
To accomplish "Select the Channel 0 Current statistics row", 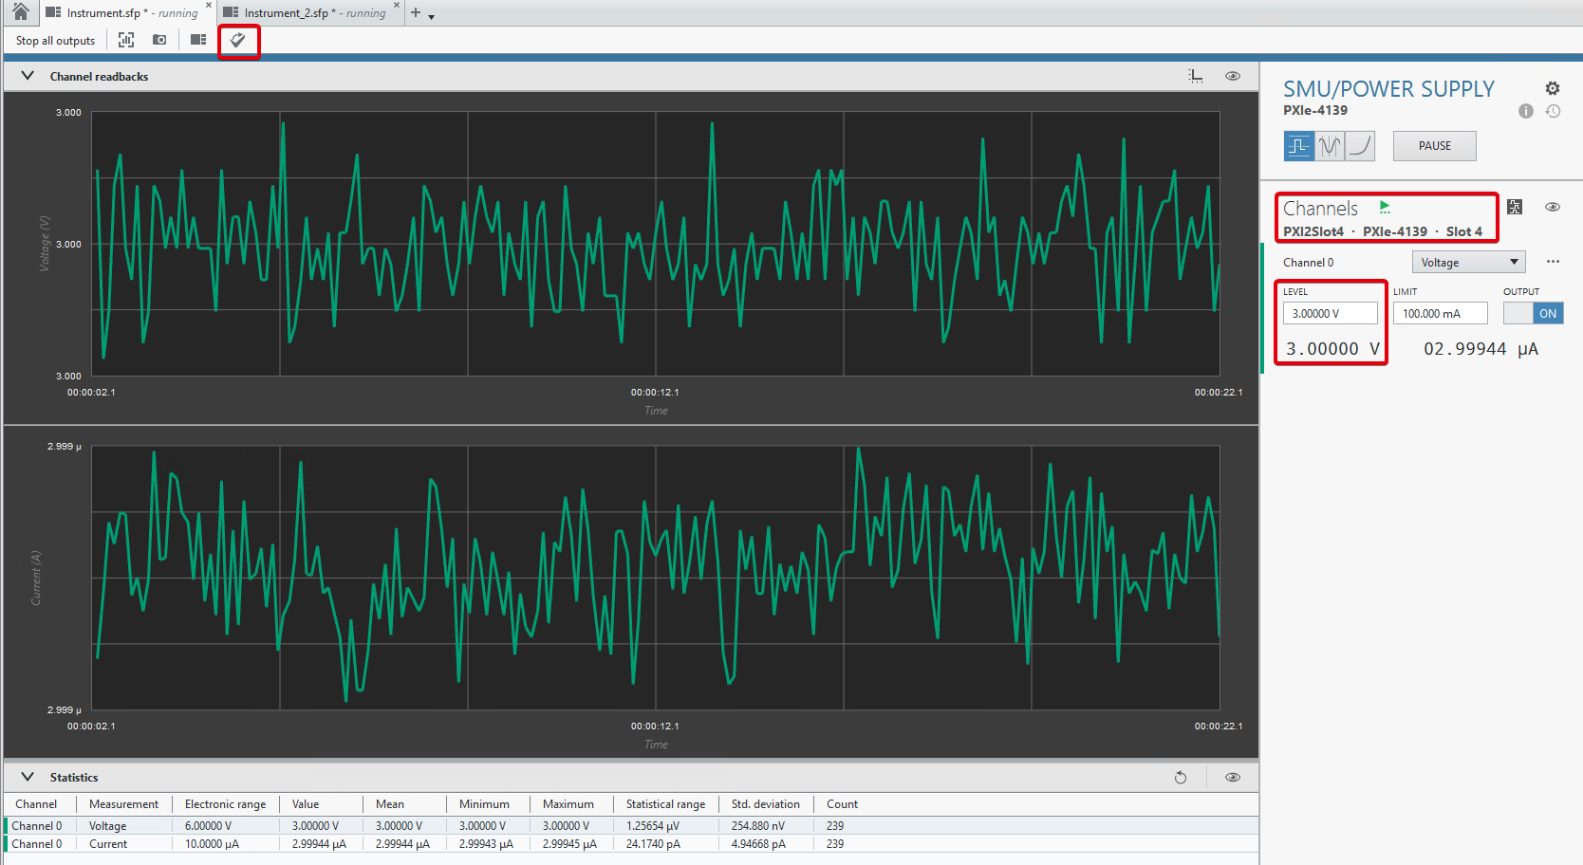I will point(631,844).
